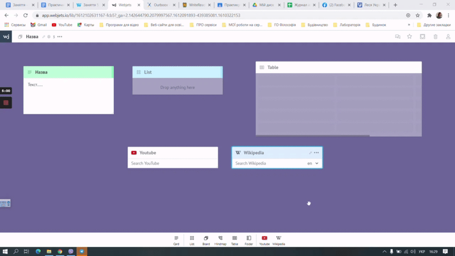Screen dimensions: 455x256
Task: Add a Card from the bottom toolbar
Action: click(176, 240)
